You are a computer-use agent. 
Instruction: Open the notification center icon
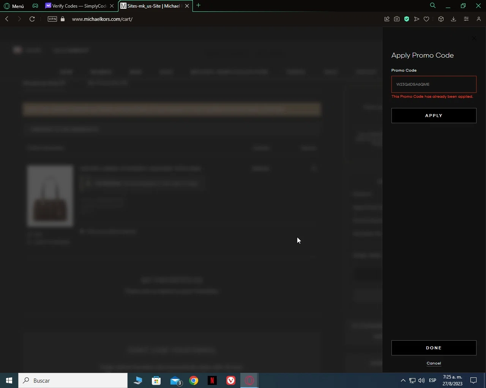[473, 380]
